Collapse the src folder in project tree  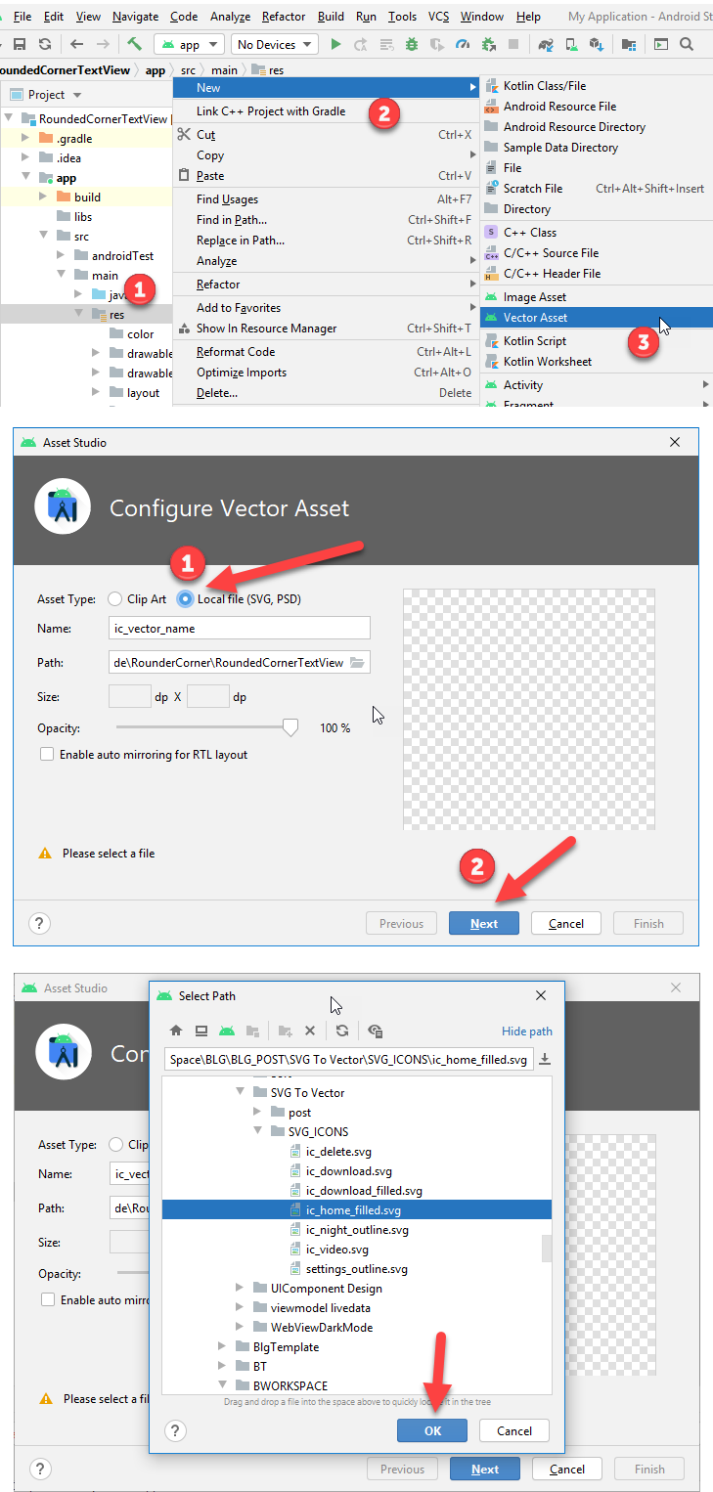pos(43,236)
